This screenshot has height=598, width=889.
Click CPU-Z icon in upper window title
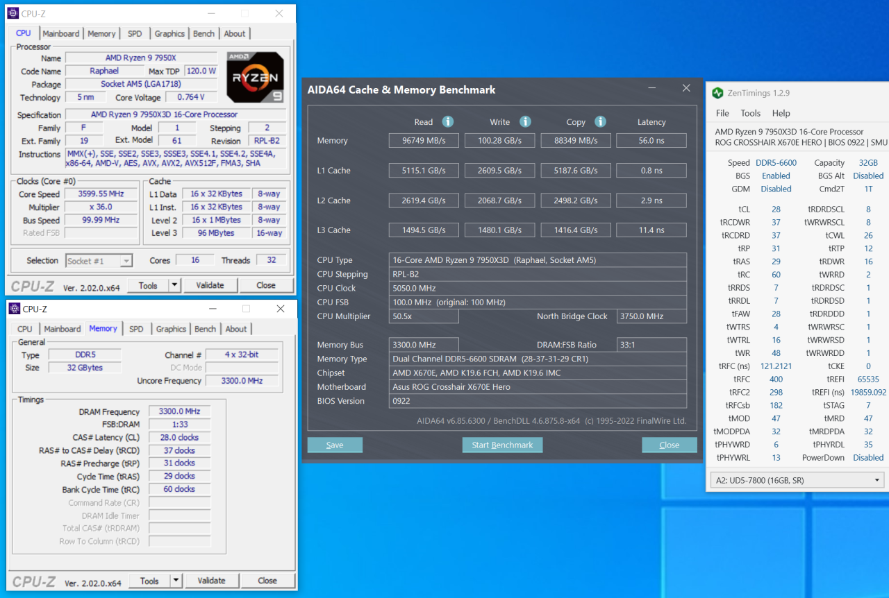point(13,13)
